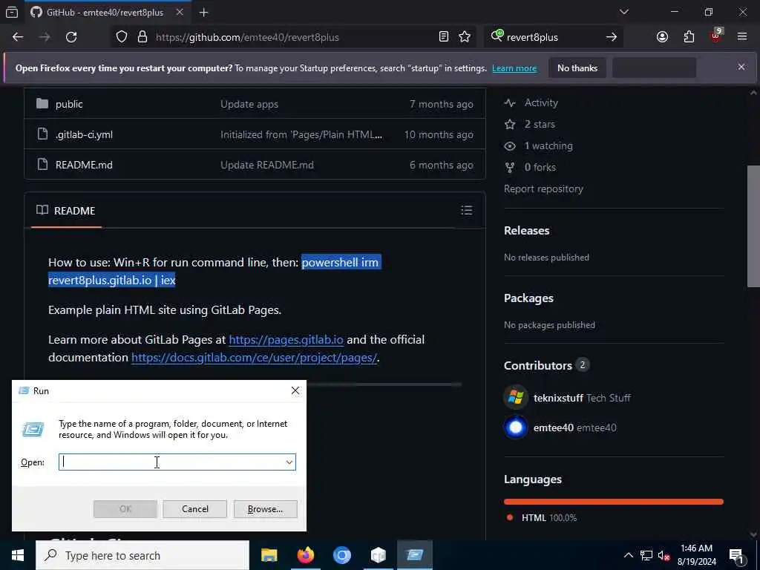Open the notification center icon

point(737,555)
